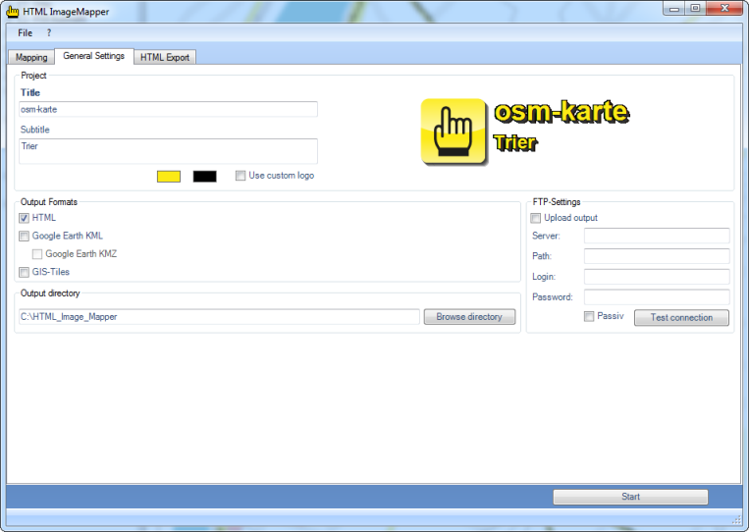The image size is (749, 532).
Task: Open the File menu
Action: (x=25, y=32)
